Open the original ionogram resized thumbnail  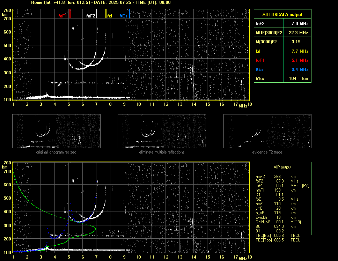(56, 131)
